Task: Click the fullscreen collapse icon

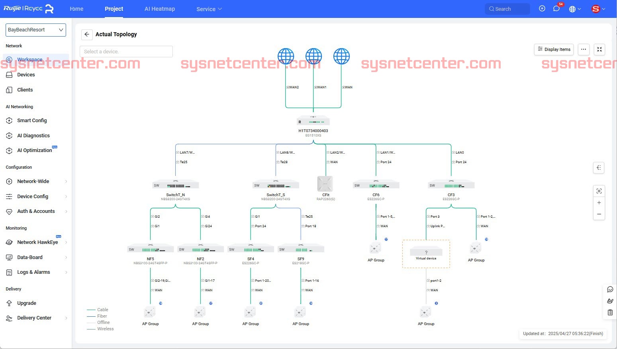Action: click(x=599, y=49)
